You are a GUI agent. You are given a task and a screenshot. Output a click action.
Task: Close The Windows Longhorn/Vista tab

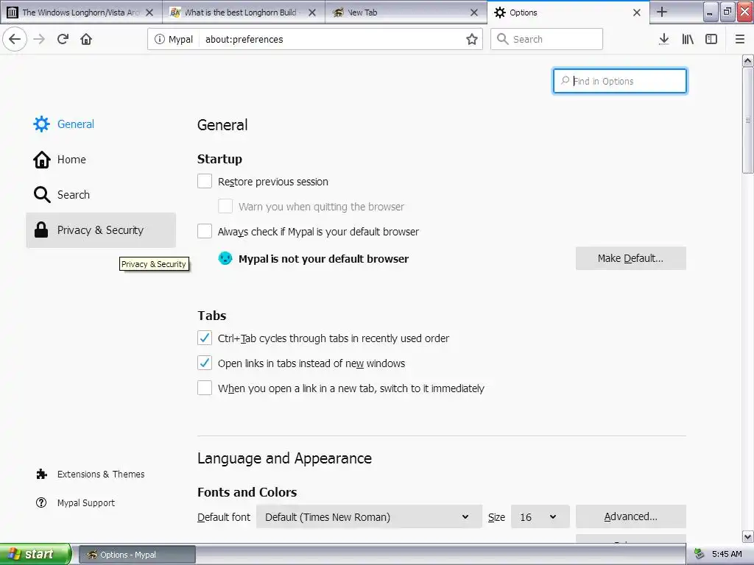[x=149, y=13]
